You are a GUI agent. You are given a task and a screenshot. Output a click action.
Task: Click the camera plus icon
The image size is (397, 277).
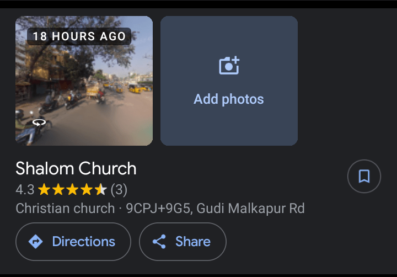click(x=229, y=65)
